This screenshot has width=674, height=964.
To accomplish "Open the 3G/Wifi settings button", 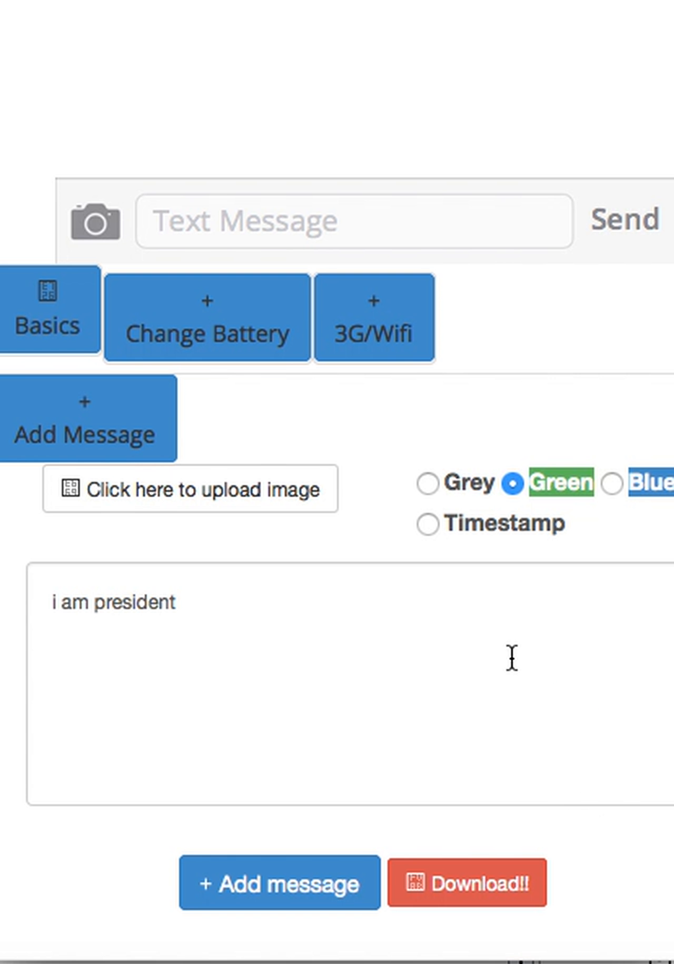I will coord(373,317).
